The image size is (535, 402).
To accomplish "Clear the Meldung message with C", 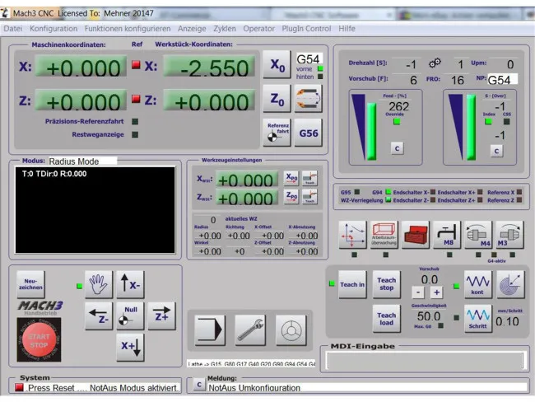I will click(x=199, y=385).
